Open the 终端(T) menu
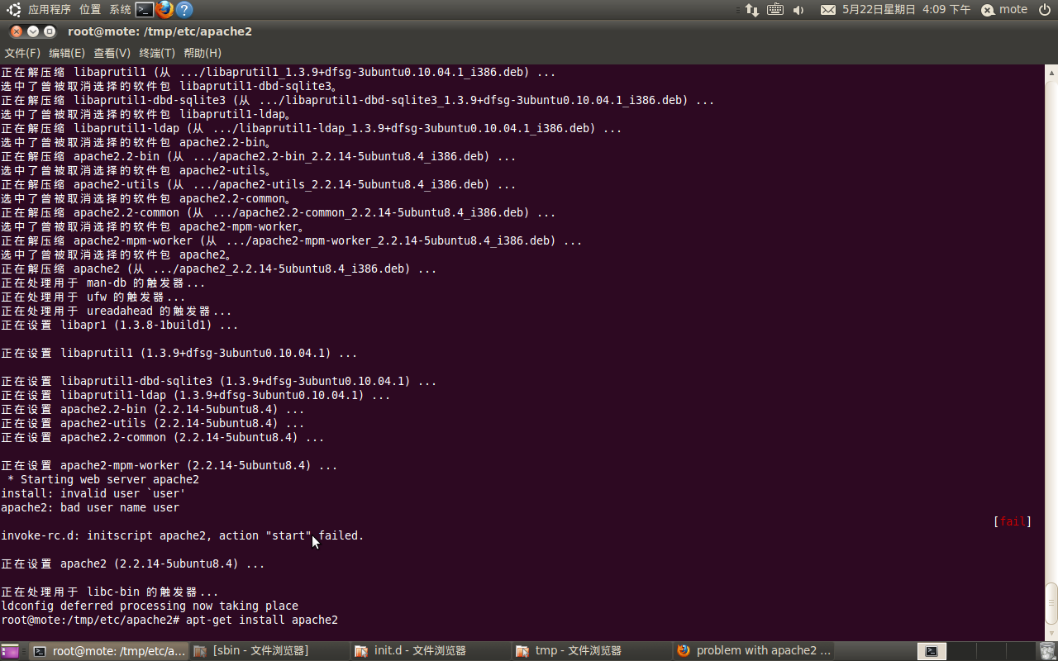The width and height of the screenshot is (1058, 661). [x=157, y=53]
